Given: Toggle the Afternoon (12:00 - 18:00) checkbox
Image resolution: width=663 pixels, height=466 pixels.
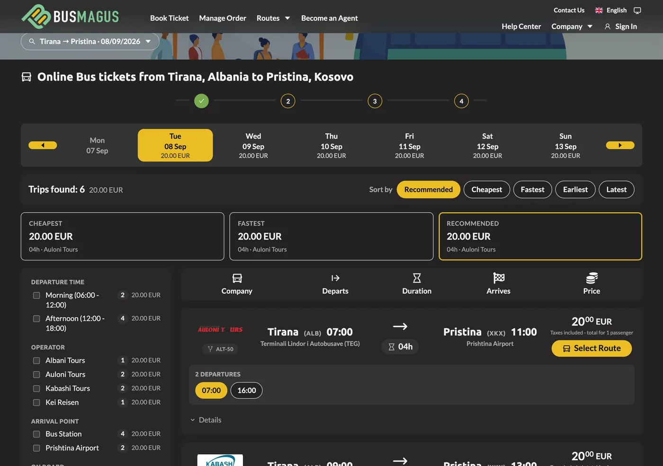Looking at the screenshot, I should [x=36, y=319].
